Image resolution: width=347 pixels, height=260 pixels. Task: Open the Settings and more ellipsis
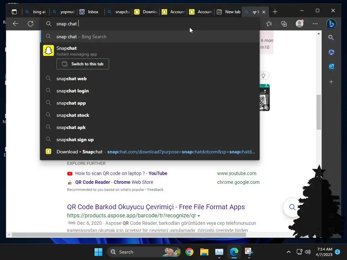tap(315, 24)
